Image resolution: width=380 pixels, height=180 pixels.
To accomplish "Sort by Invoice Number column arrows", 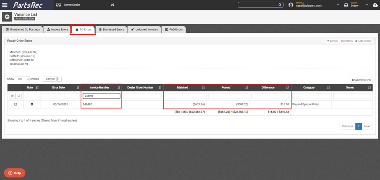I will click(119, 88).
